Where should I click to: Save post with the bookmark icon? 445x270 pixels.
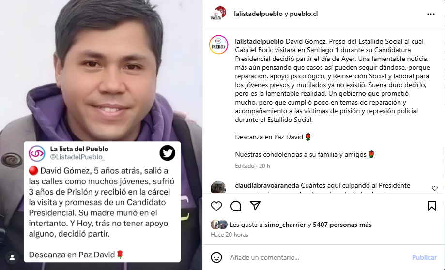[431, 206]
